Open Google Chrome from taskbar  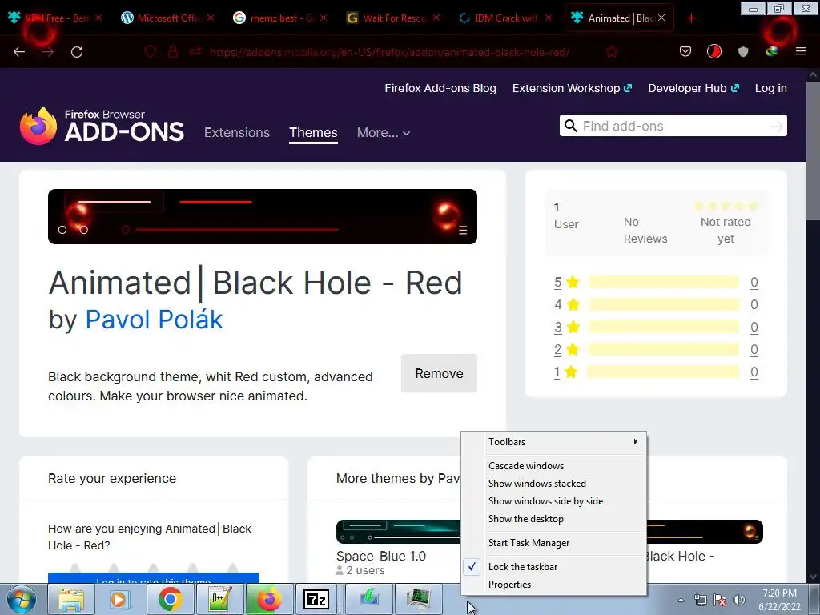(x=170, y=599)
